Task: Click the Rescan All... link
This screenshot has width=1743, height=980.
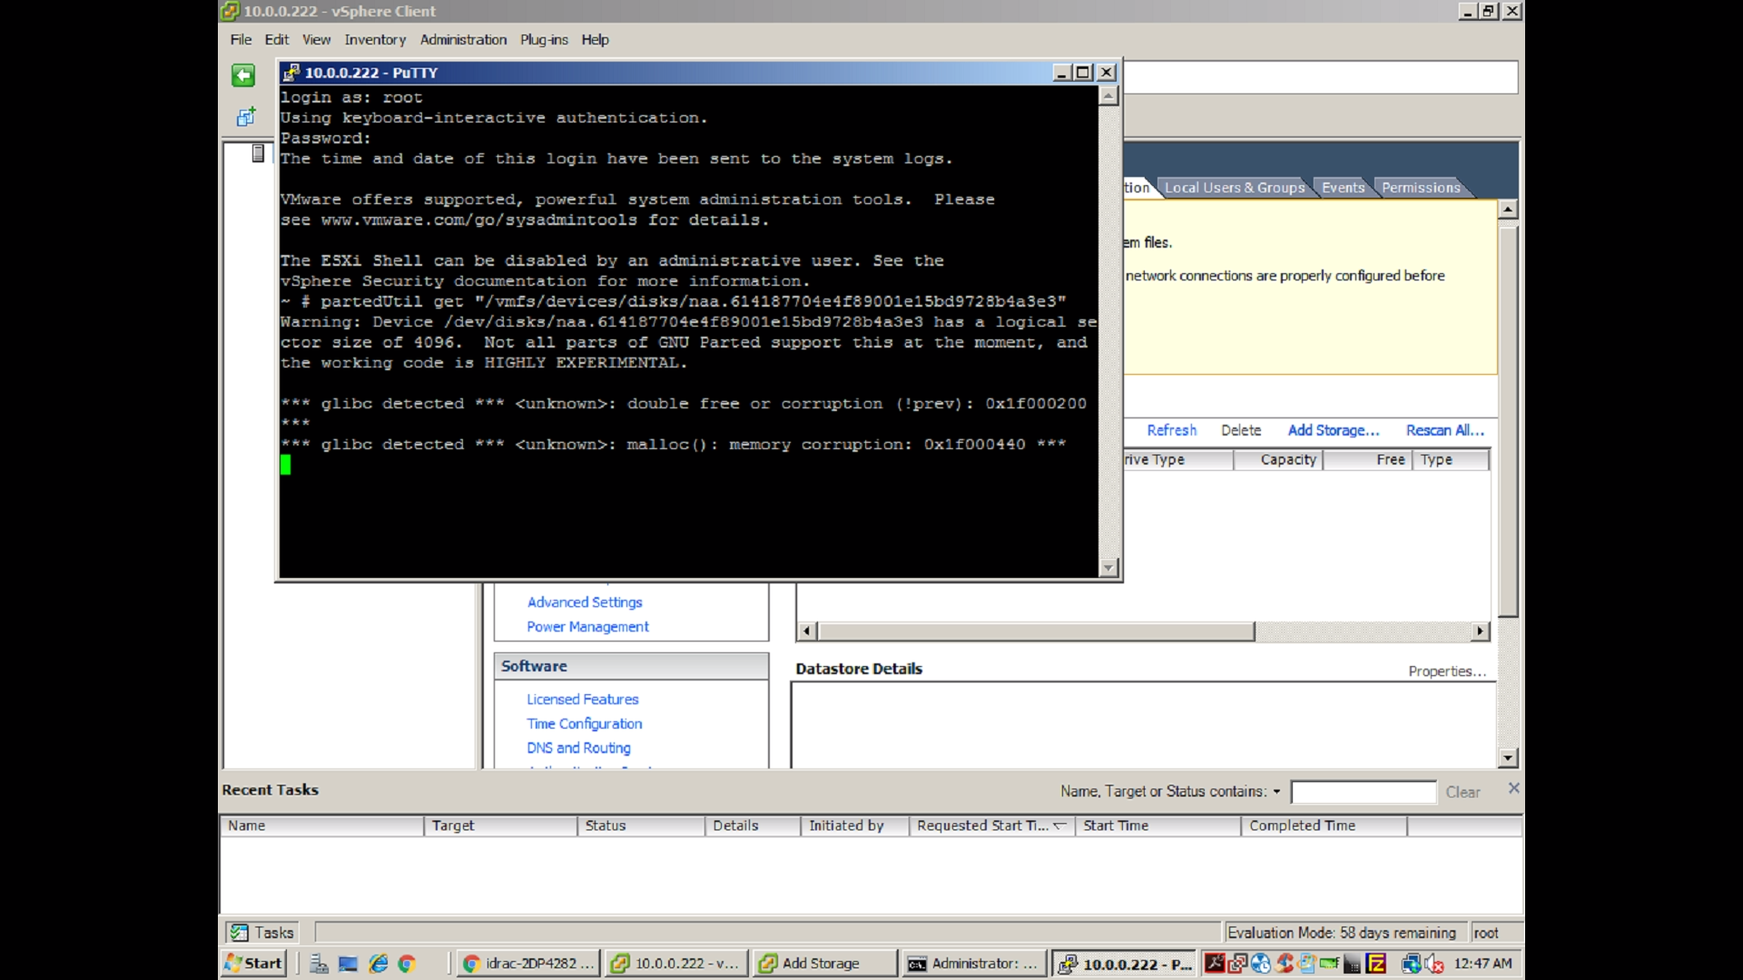Action: pos(1445,430)
